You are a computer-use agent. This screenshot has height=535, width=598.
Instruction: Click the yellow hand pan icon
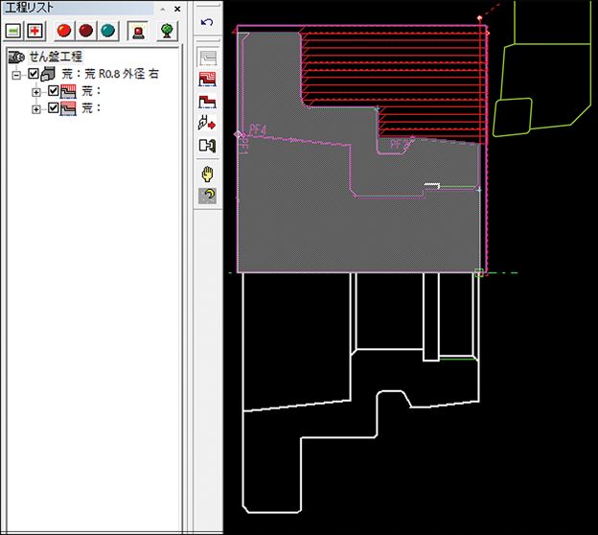click(x=207, y=174)
